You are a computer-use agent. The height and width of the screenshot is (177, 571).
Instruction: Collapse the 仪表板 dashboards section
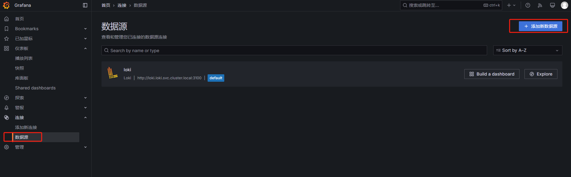tap(85, 48)
